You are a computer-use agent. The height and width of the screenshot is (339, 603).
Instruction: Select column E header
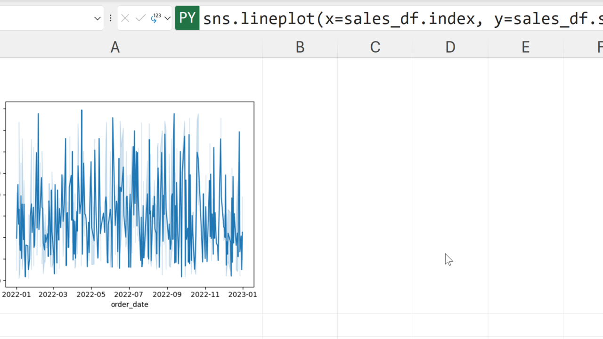525,47
